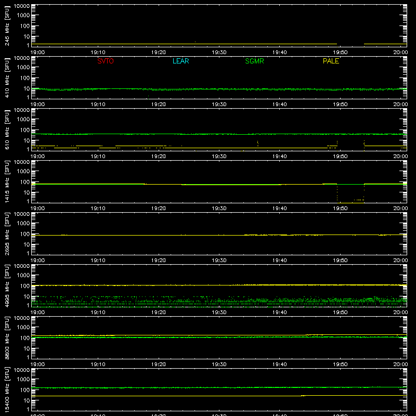Image resolution: width=416 pixels, height=416 pixels.
Task: Click the green trace in 410 MHz panel
Action: click(219, 89)
